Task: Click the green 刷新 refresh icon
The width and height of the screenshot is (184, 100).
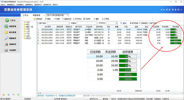Action: (46, 19)
